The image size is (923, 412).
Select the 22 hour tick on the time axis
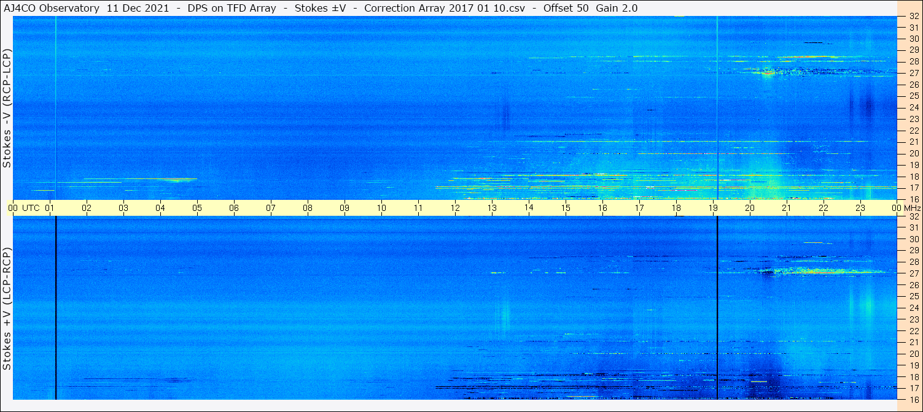(824, 208)
